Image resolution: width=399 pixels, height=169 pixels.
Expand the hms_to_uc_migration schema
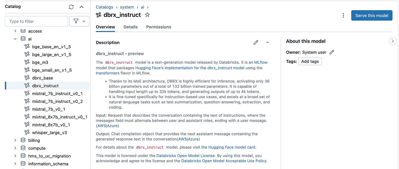point(15,156)
